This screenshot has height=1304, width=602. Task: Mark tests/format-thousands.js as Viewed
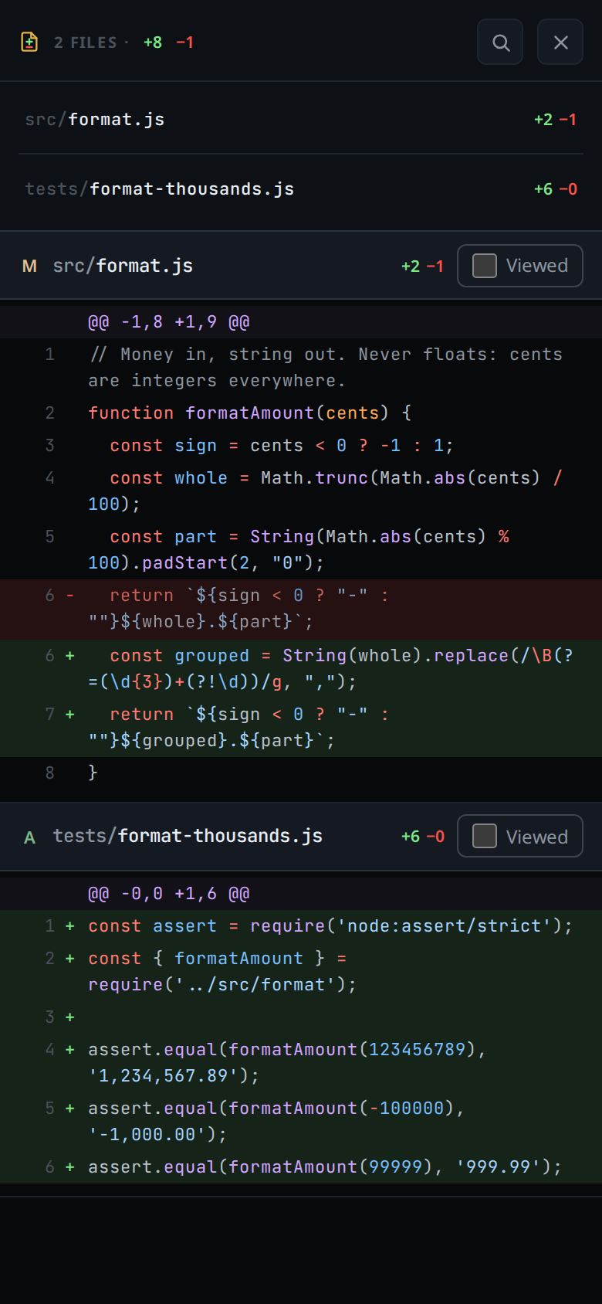click(520, 837)
